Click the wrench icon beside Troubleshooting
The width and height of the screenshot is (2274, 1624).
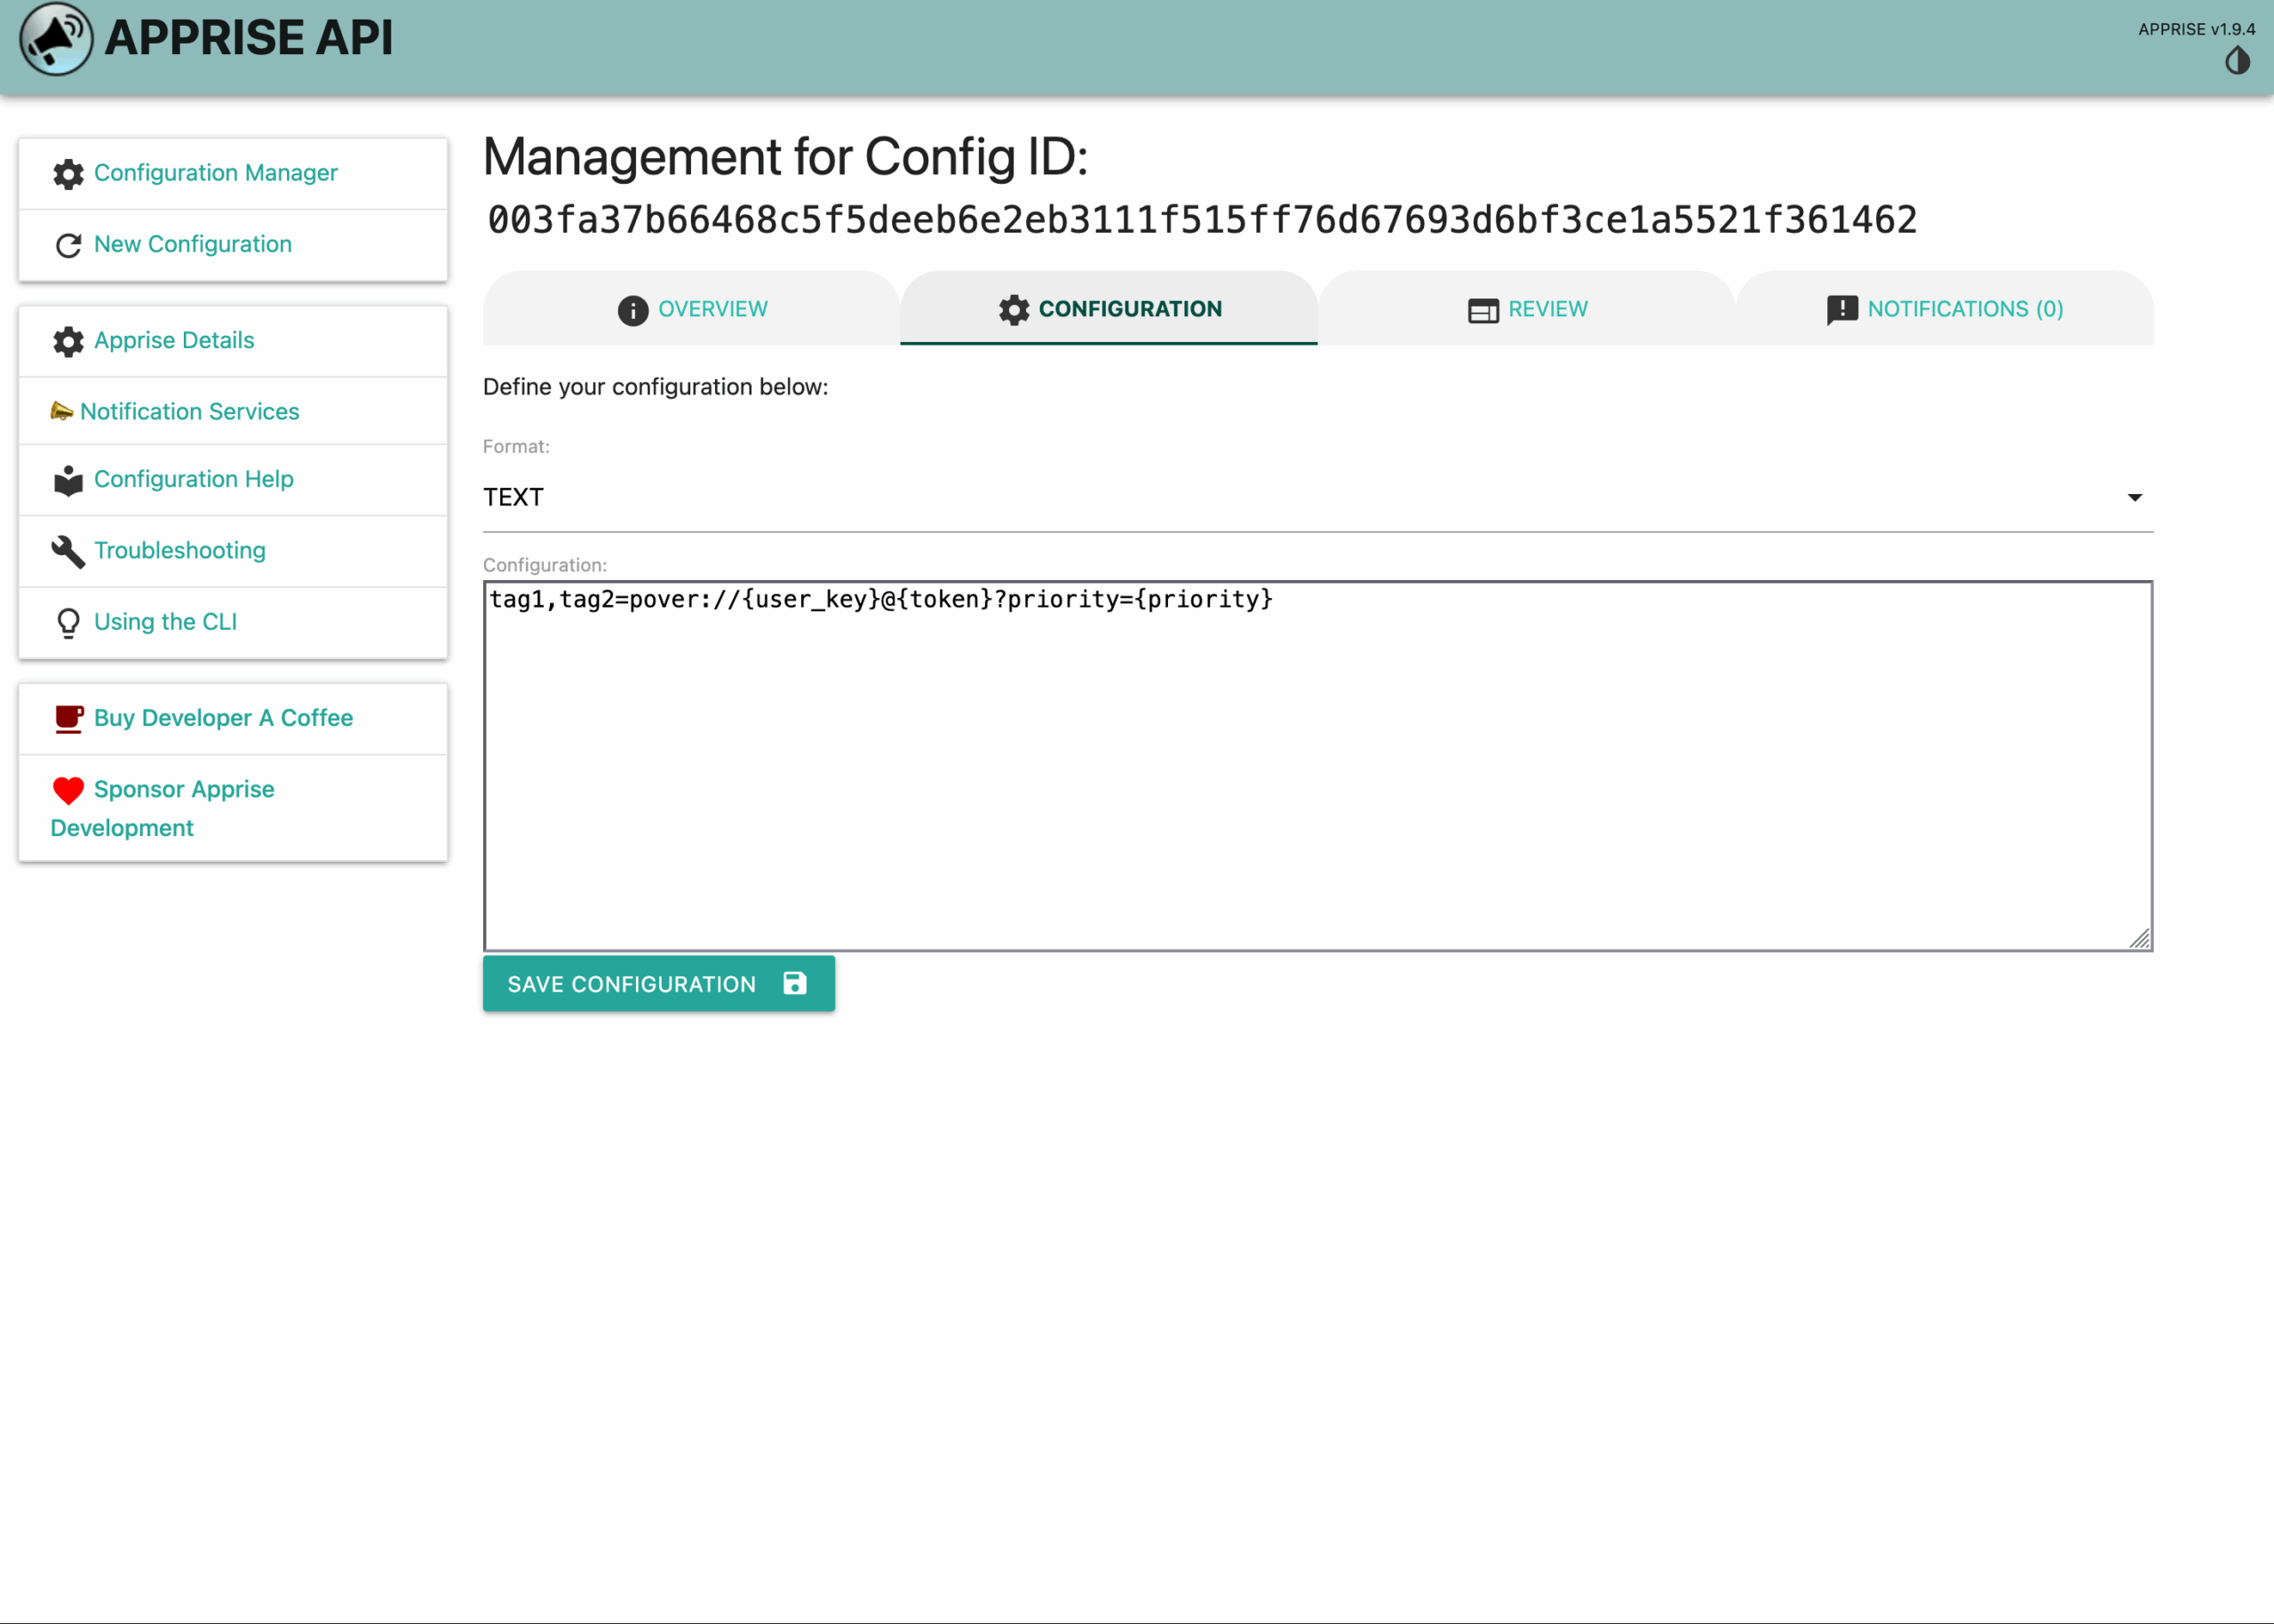point(68,551)
